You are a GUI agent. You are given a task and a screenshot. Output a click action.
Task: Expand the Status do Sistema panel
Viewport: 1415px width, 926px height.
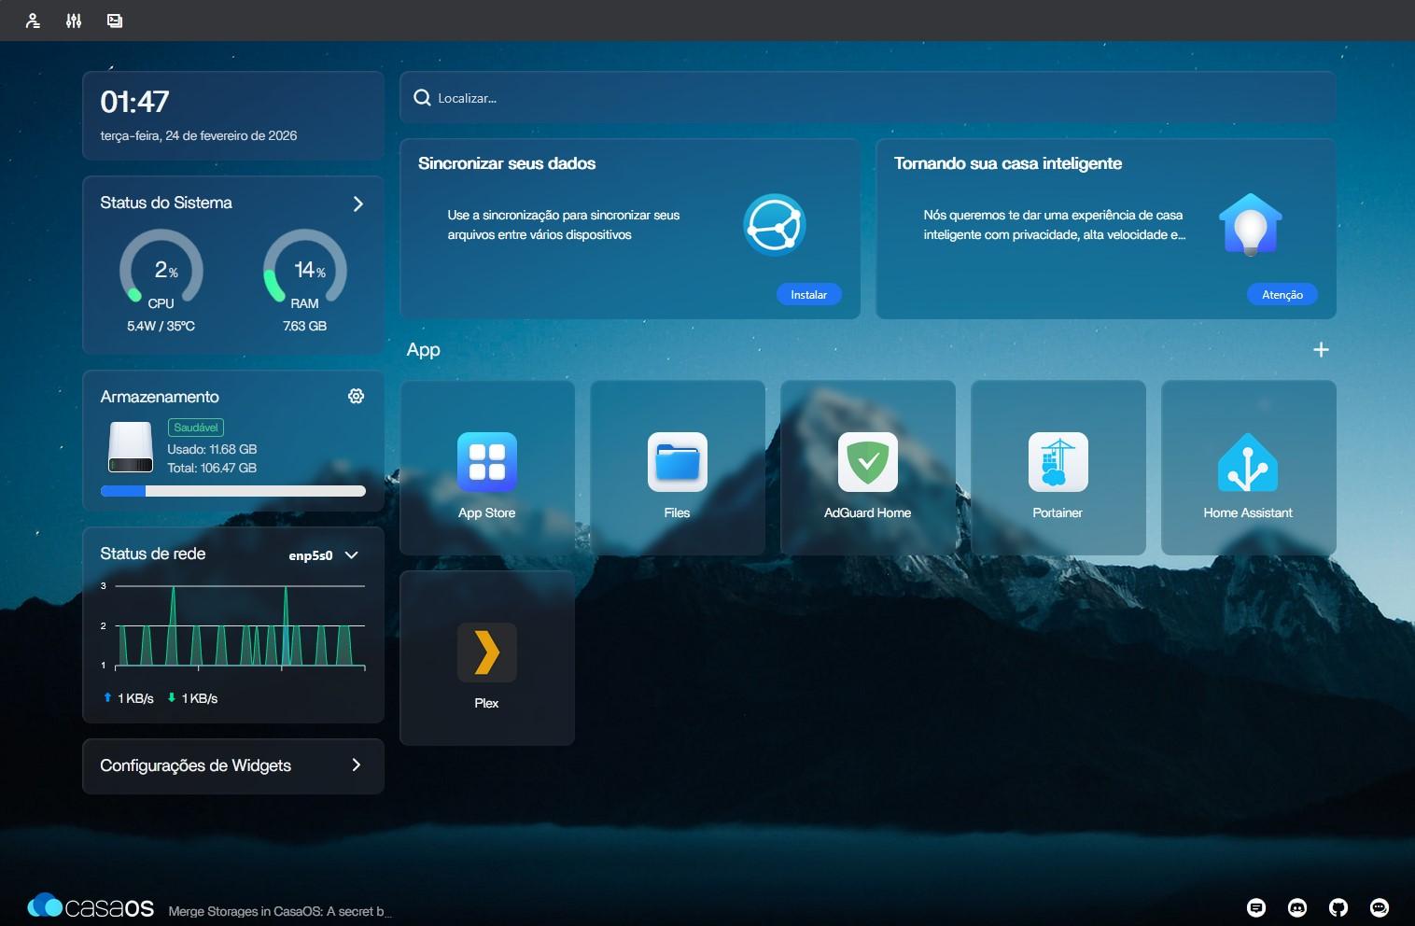pyautogui.click(x=357, y=203)
